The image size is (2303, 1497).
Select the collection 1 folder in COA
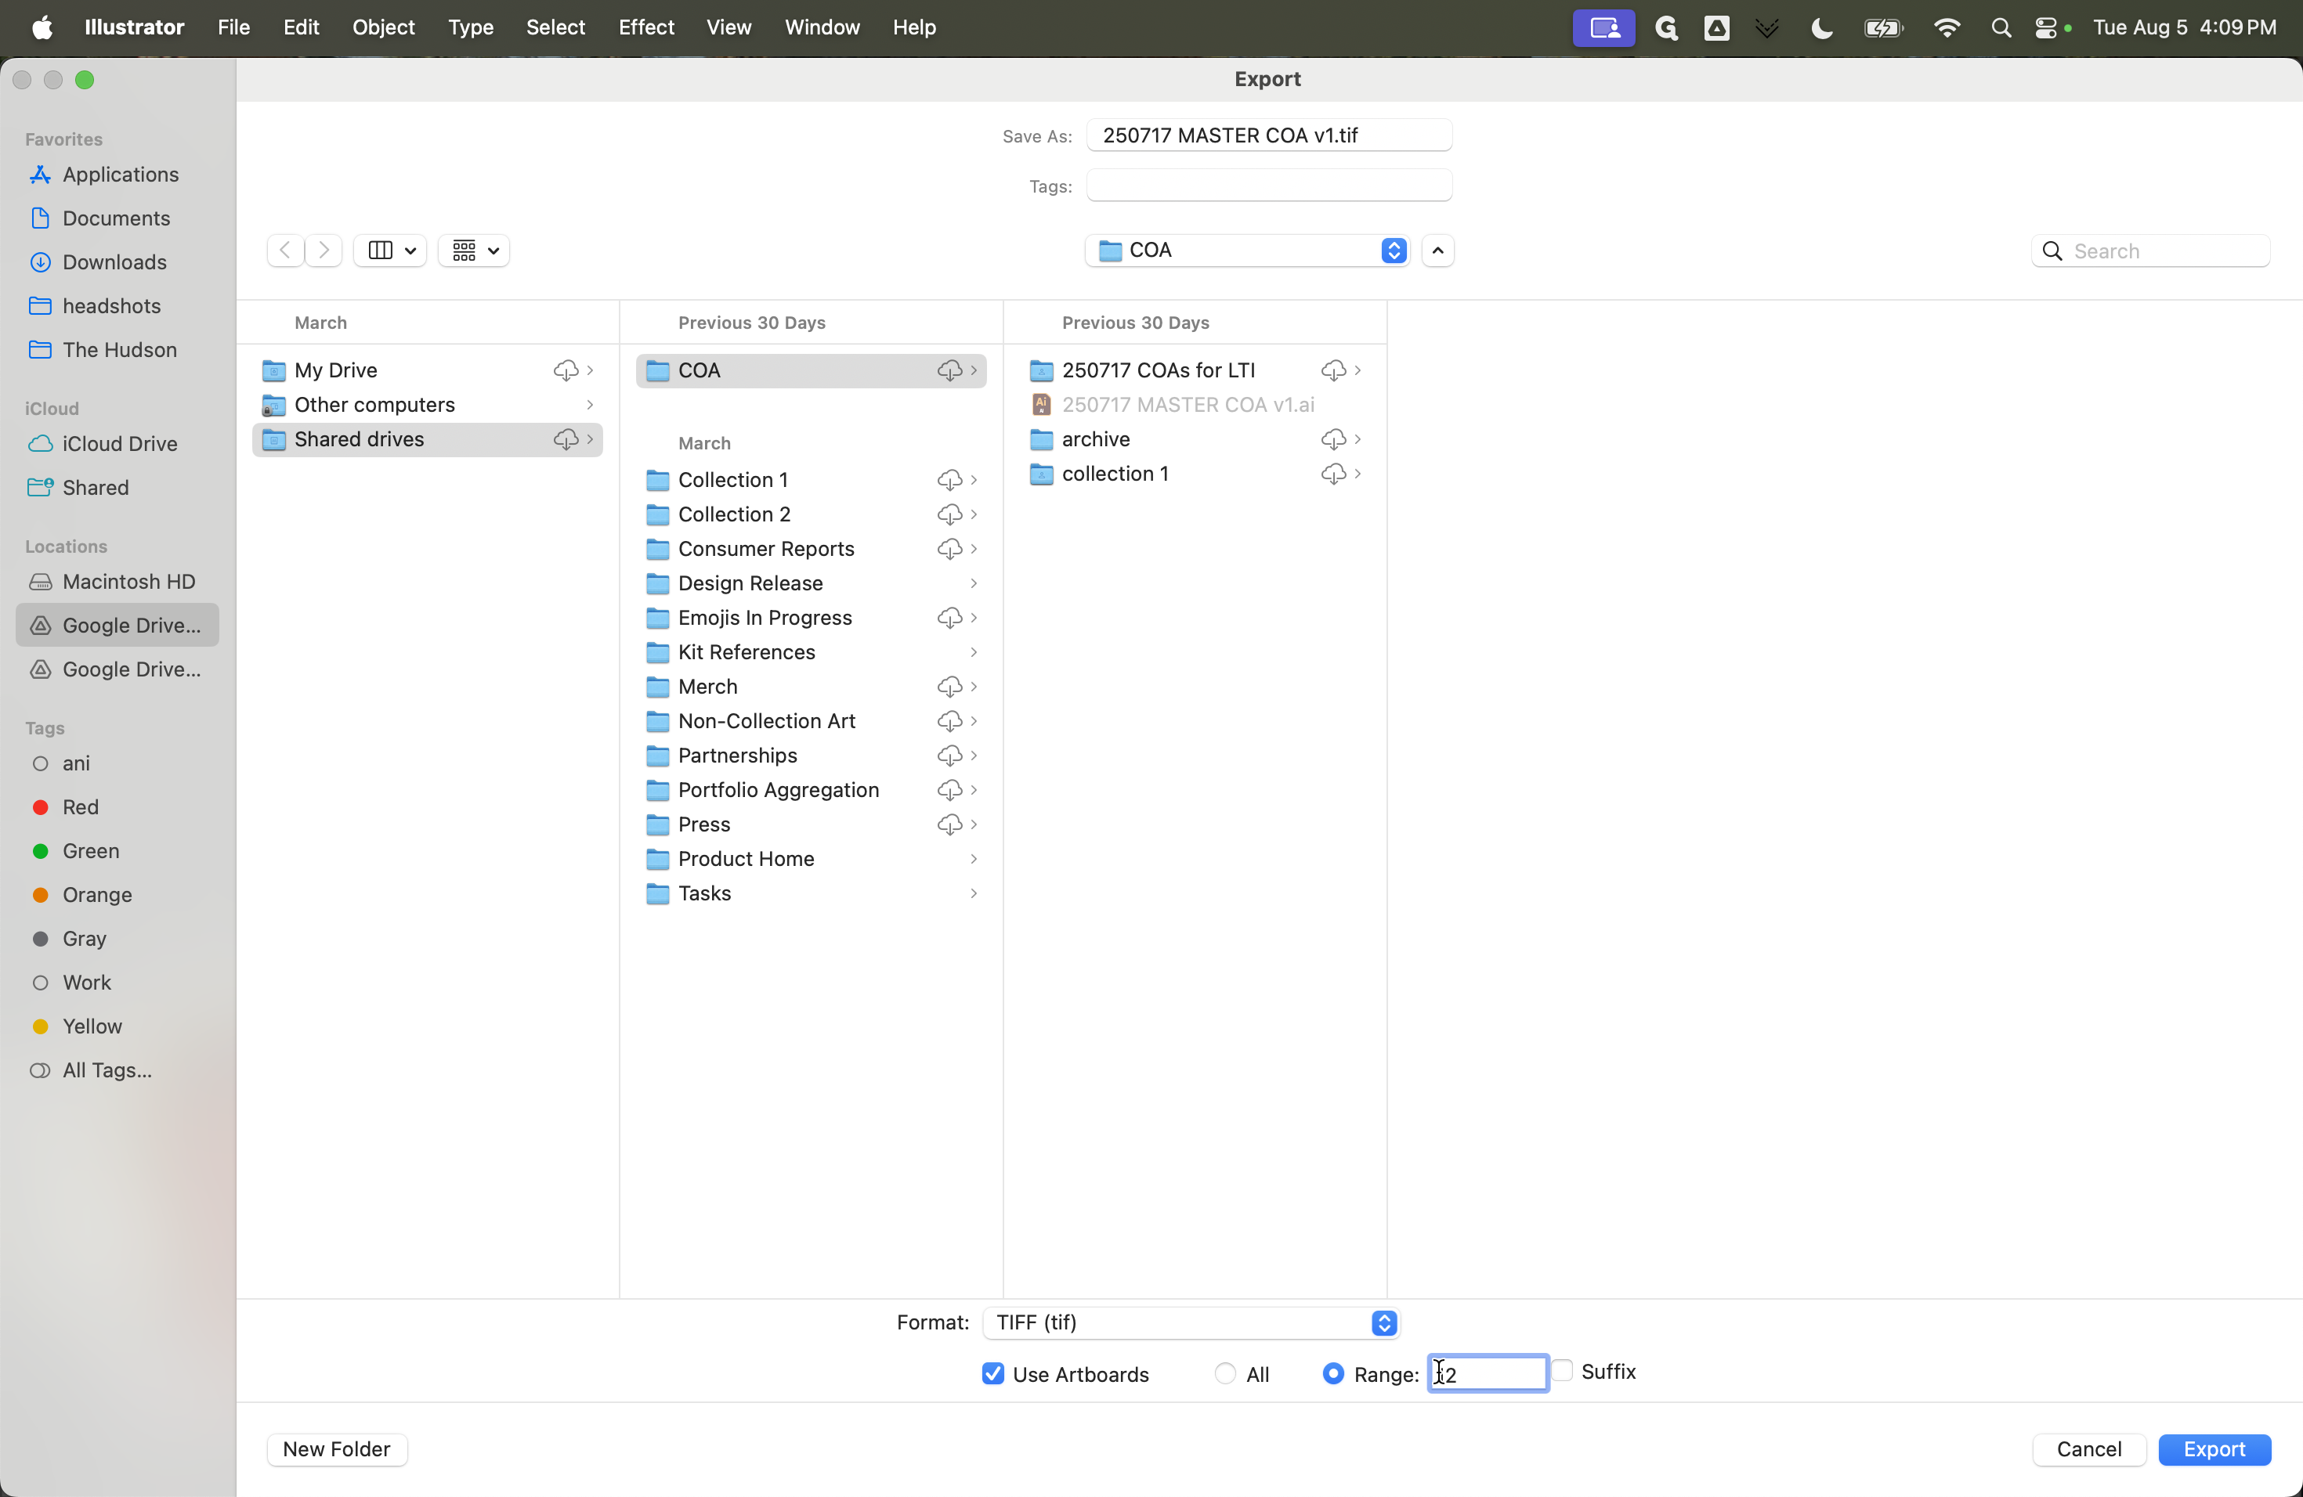click(x=1196, y=474)
